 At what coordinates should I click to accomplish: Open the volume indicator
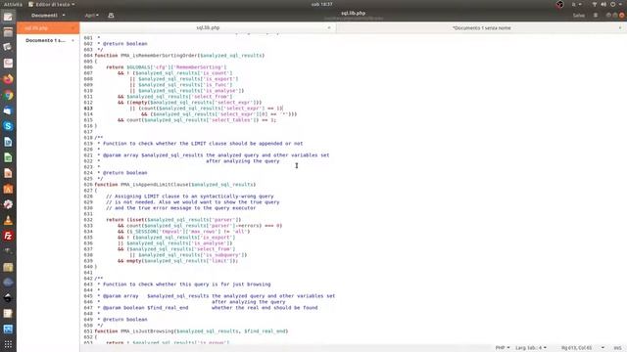point(603,4)
